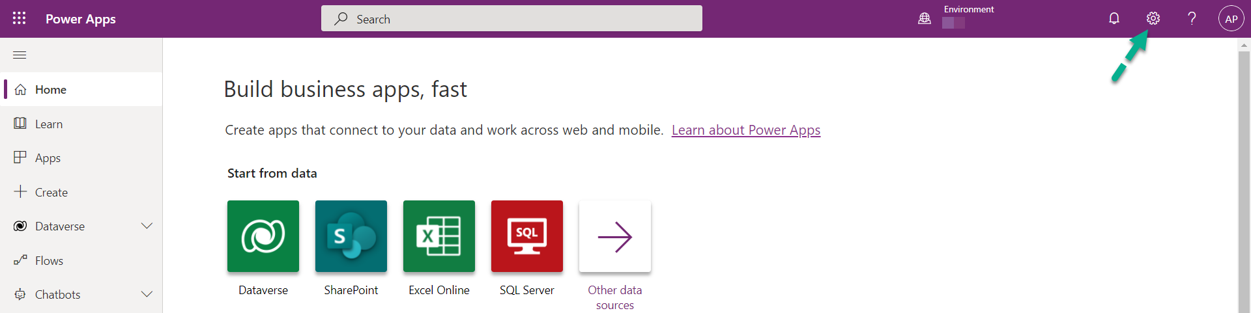Click the scrollbar up arrow
Image resolution: width=1251 pixels, height=313 pixels.
click(1244, 45)
